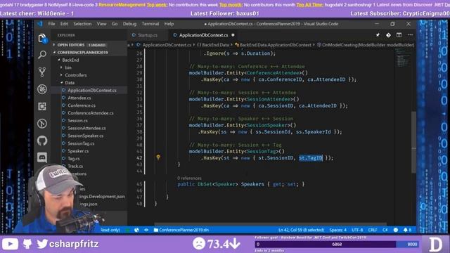Open the Explorer view in activity bar

tap(42, 38)
